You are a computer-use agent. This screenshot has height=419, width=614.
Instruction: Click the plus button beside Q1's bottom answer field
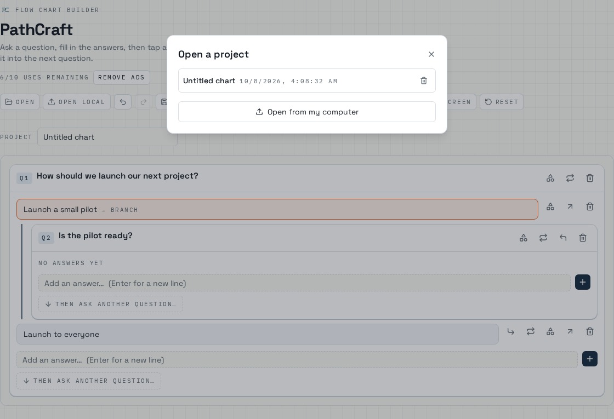pyautogui.click(x=590, y=359)
